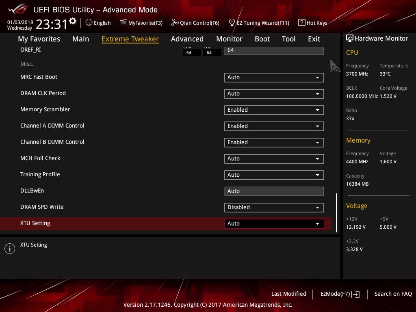Select the Training Profile label
Screen dimensions: 416x312
tap(40, 175)
